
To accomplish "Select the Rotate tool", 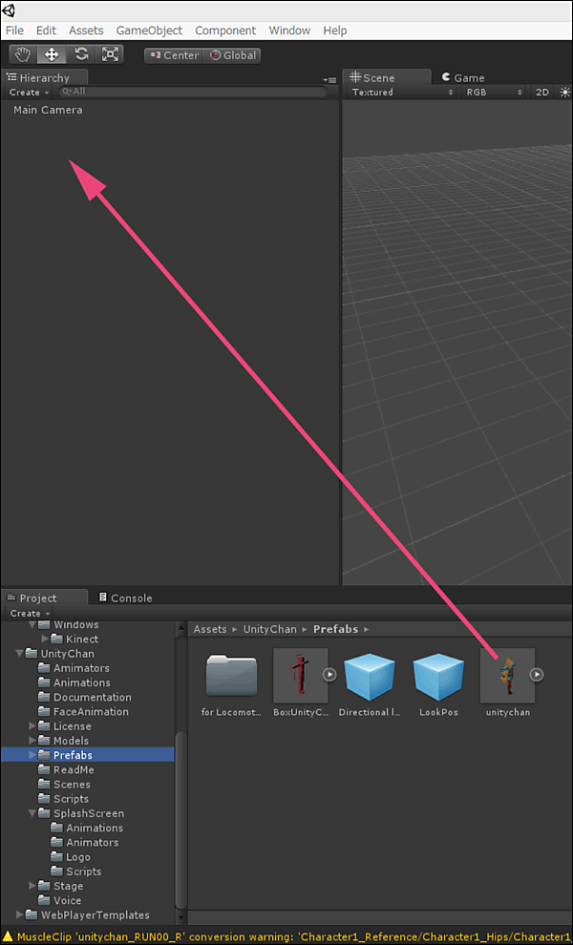I will [81, 54].
